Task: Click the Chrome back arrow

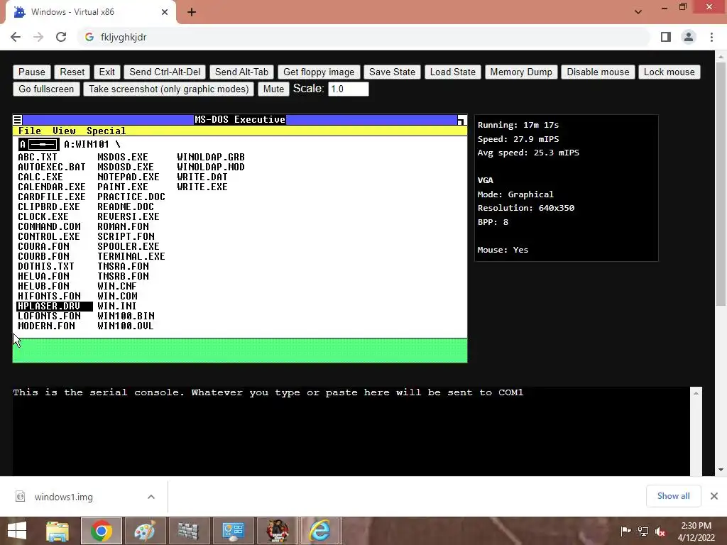Action: coord(16,37)
